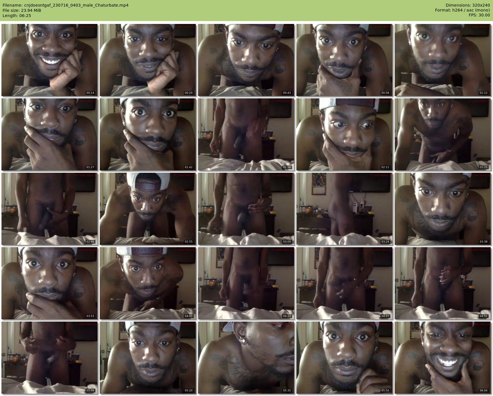Select the 03:38 thumbnail
The width and height of the screenshot is (493, 396).
[443, 209]
